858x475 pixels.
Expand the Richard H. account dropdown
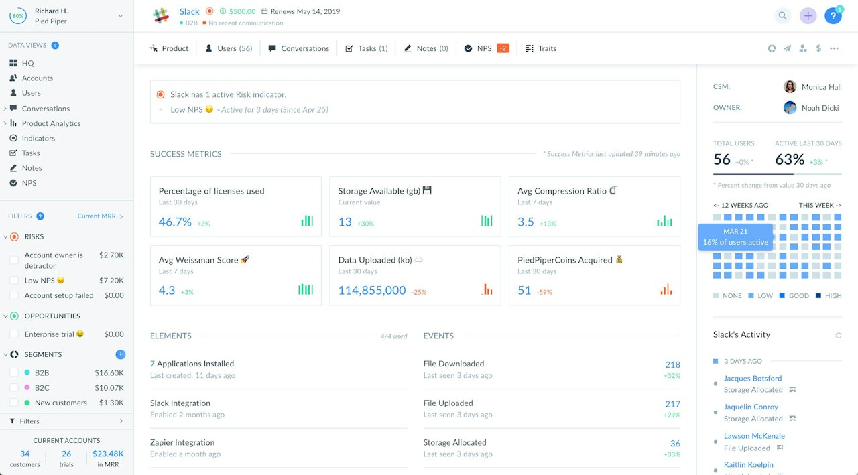click(x=121, y=16)
